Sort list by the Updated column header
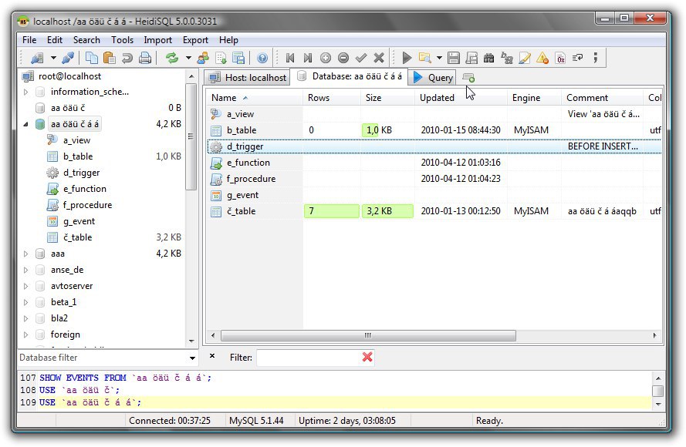The width and height of the screenshot is (686, 447). coord(461,98)
